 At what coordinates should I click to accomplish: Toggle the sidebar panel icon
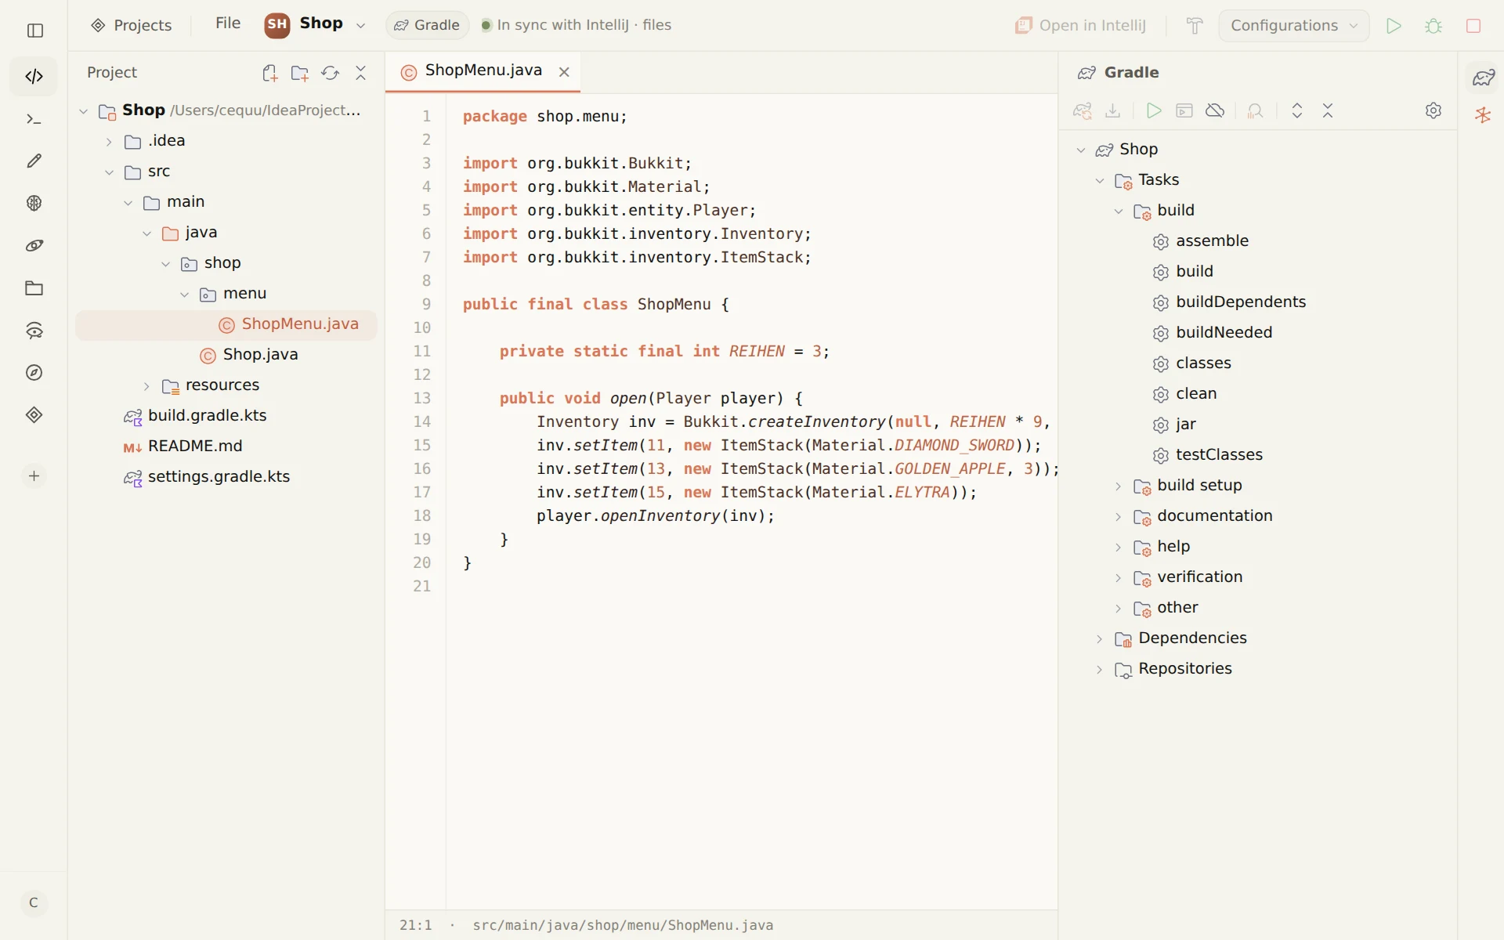pyautogui.click(x=34, y=30)
